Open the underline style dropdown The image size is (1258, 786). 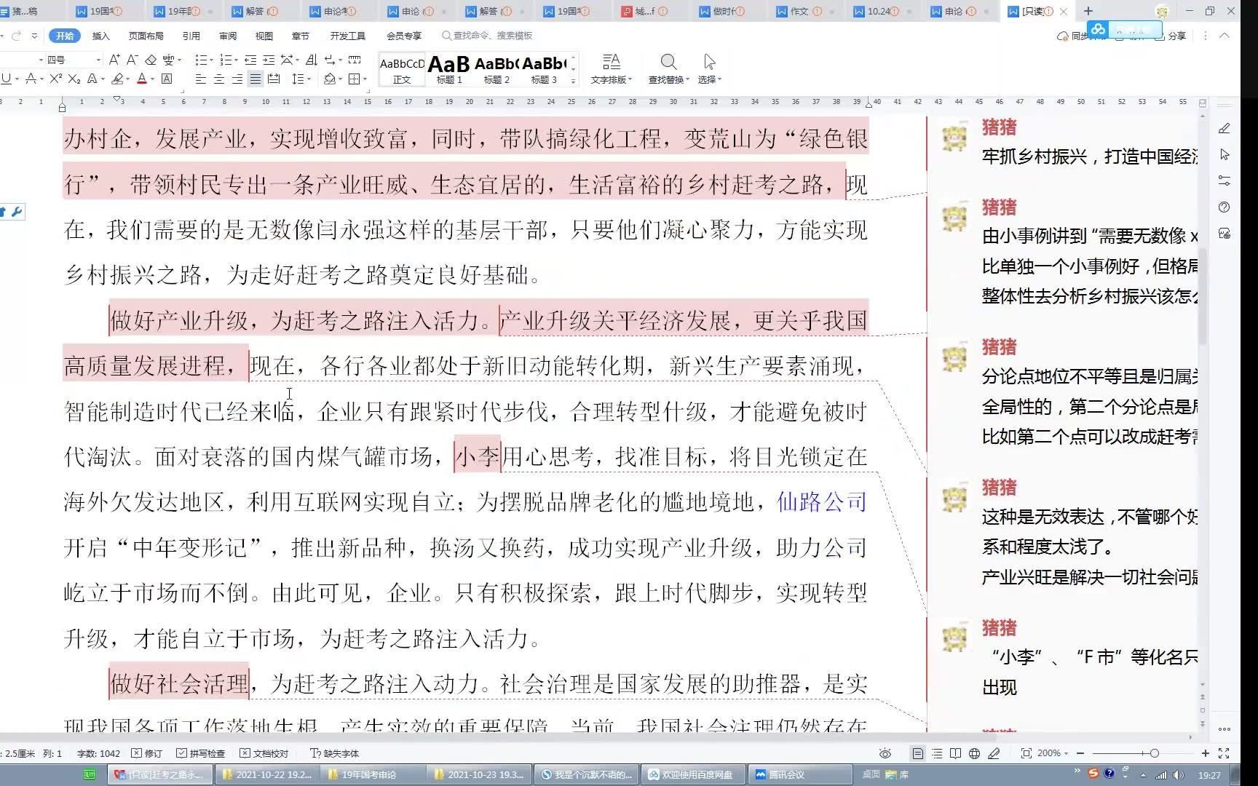pyautogui.click(x=16, y=79)
